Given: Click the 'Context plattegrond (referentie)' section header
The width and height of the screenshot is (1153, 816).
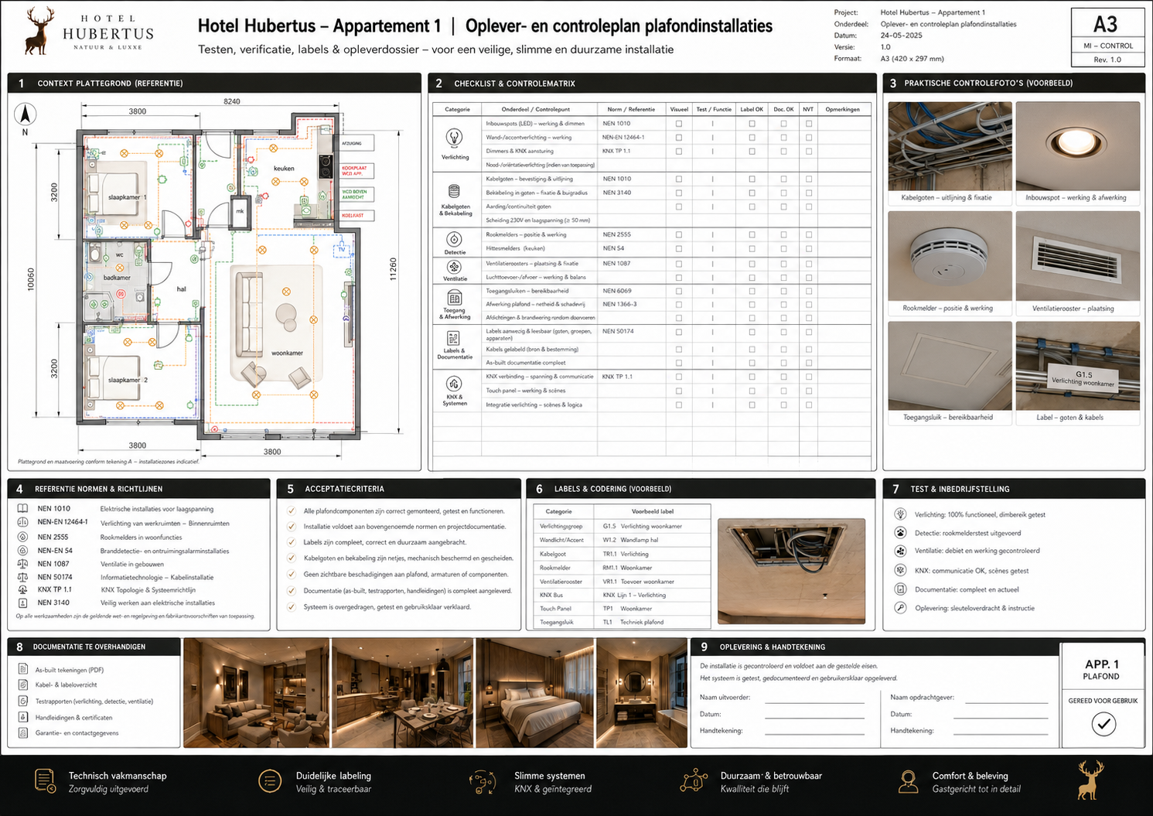Looking at the screenshot, I should [214, 83].
